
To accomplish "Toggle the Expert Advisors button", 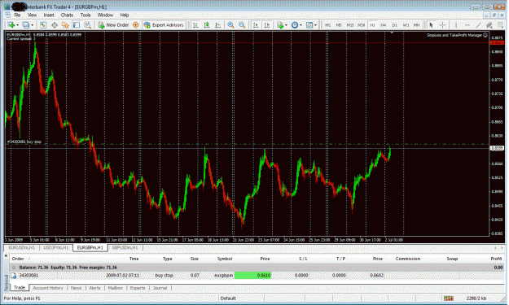I will click(x=164, y=25).
